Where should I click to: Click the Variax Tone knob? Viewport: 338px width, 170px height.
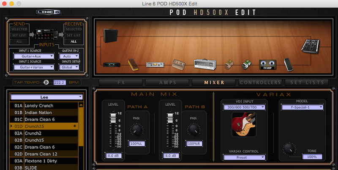[x=289, y=148]
